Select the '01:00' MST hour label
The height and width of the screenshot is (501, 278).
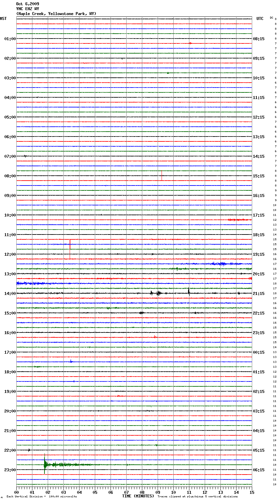point(10,39)
